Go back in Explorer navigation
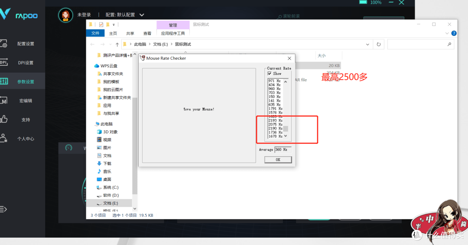Screen dimensions: 468x245 click(93, 45)
